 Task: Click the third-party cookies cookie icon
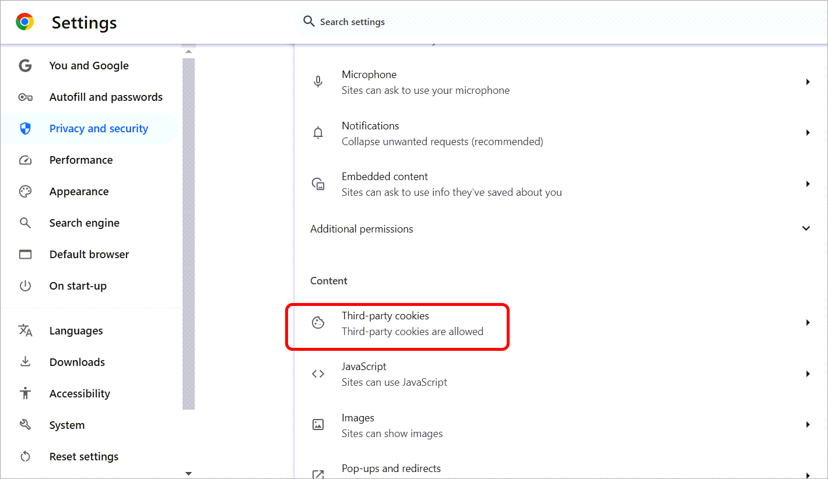point(318,323)
